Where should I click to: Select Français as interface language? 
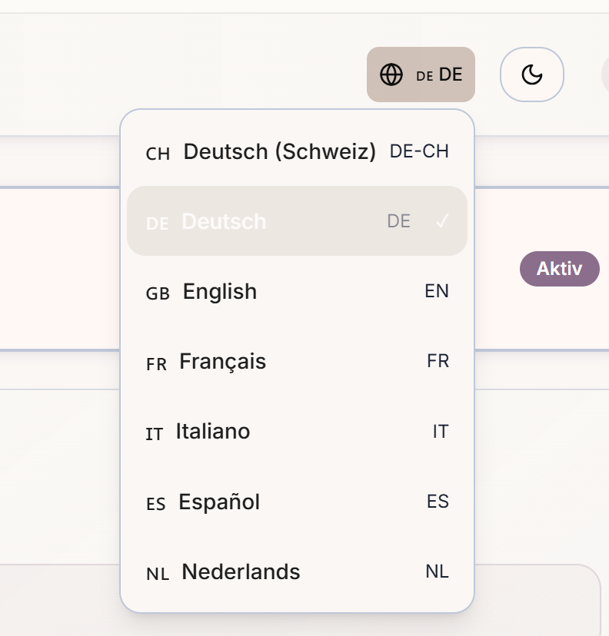click(298, 362)
